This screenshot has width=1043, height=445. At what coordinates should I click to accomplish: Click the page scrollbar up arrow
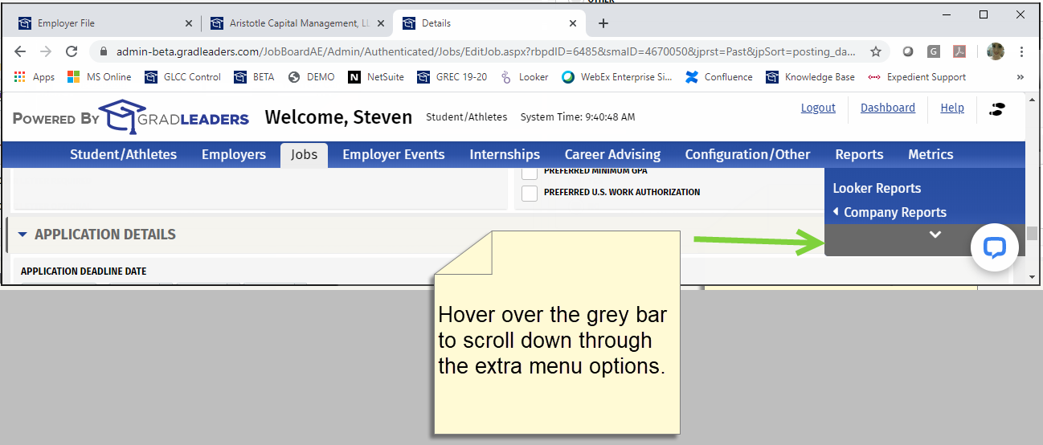tap(1032, 100)
